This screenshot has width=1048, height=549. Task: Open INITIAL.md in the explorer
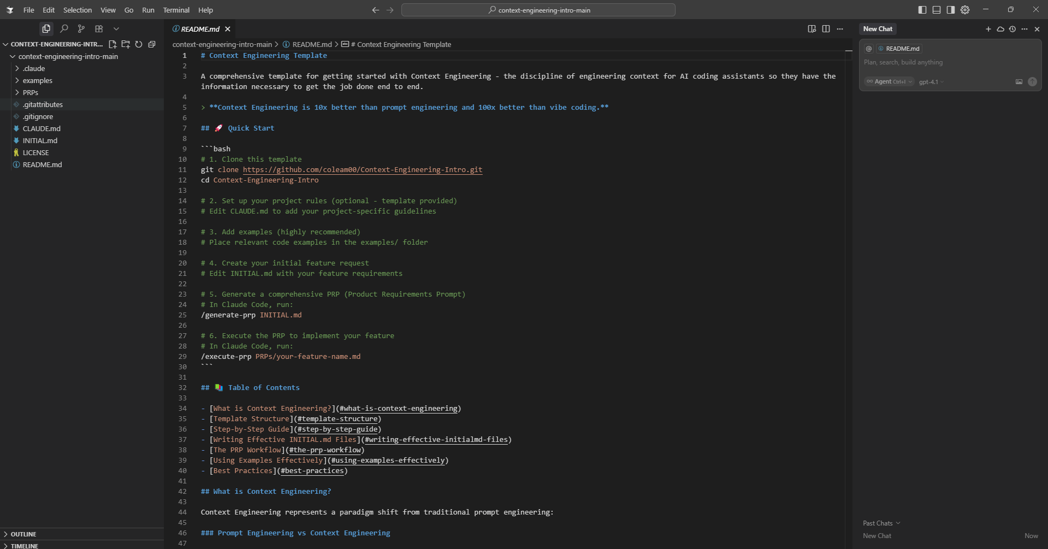coord(82,140)
